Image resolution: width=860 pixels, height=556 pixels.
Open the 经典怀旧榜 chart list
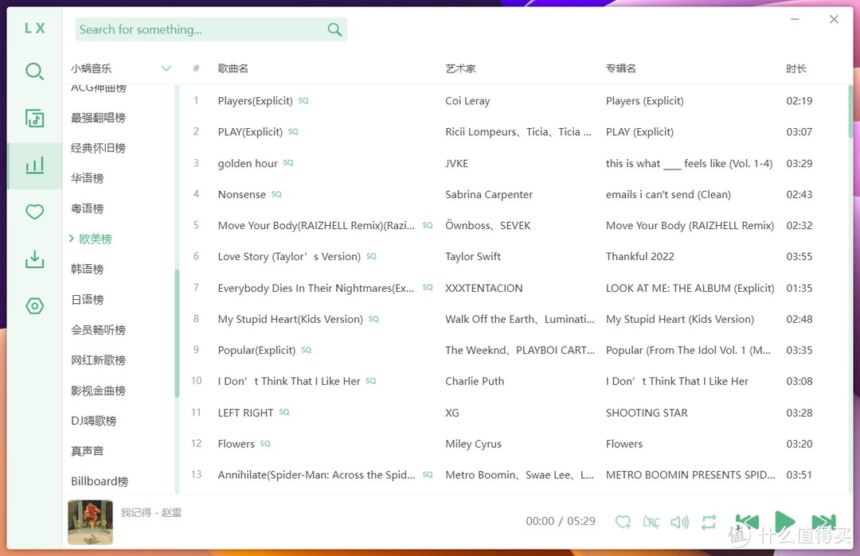98,148
